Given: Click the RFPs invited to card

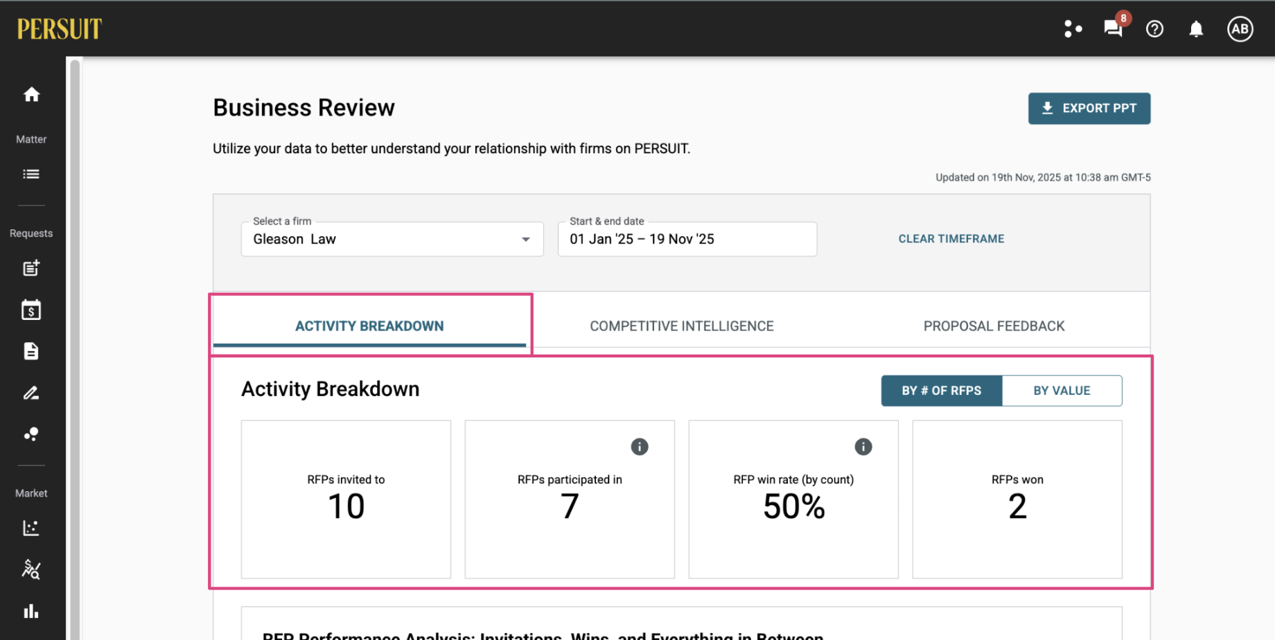Looking at the screenshot, I should coord(346,499).
